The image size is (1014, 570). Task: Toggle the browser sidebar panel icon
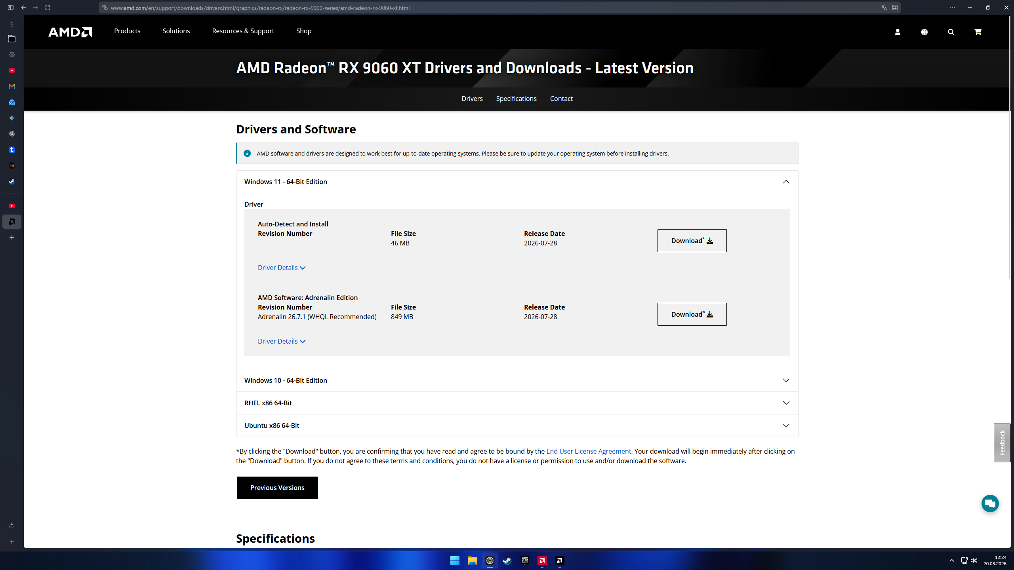coord(11,8)
